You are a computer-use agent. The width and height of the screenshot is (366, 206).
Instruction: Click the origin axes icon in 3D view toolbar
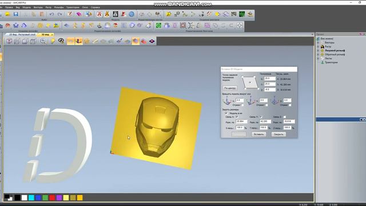79,41
